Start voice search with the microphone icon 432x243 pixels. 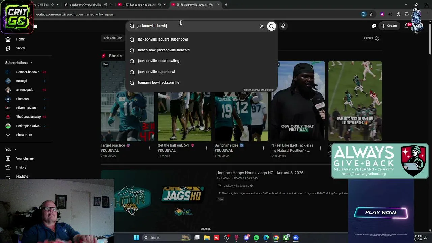(x=283, y=26)
